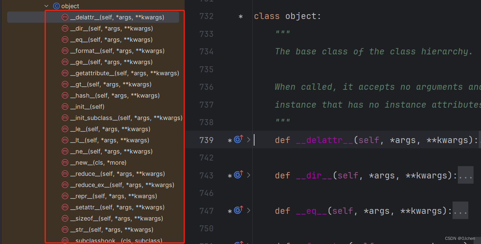Click method icon next to __reduce_ex__

(x=65, y=185)
